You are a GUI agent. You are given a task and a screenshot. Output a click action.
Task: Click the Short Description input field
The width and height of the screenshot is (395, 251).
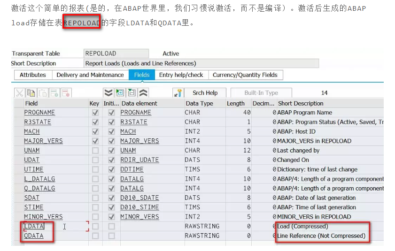(201, 63)
